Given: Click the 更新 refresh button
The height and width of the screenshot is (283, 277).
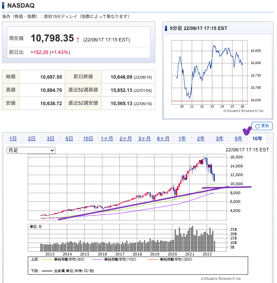Looking at the screenshot, I should [x=262, y=126].
